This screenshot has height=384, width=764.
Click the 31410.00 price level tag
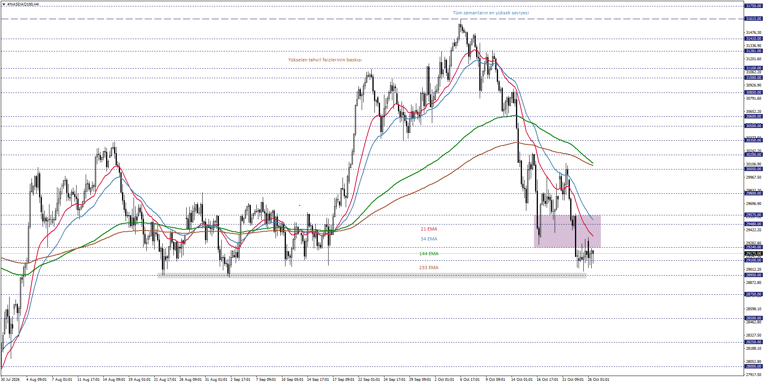coord(754,39)
